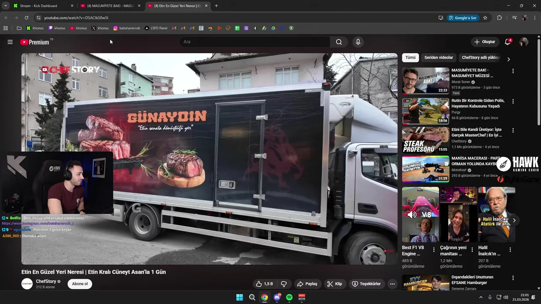Show hidden system tray icons chevron
Viewport: 541px width, 304px height.
tap(481, 297)
